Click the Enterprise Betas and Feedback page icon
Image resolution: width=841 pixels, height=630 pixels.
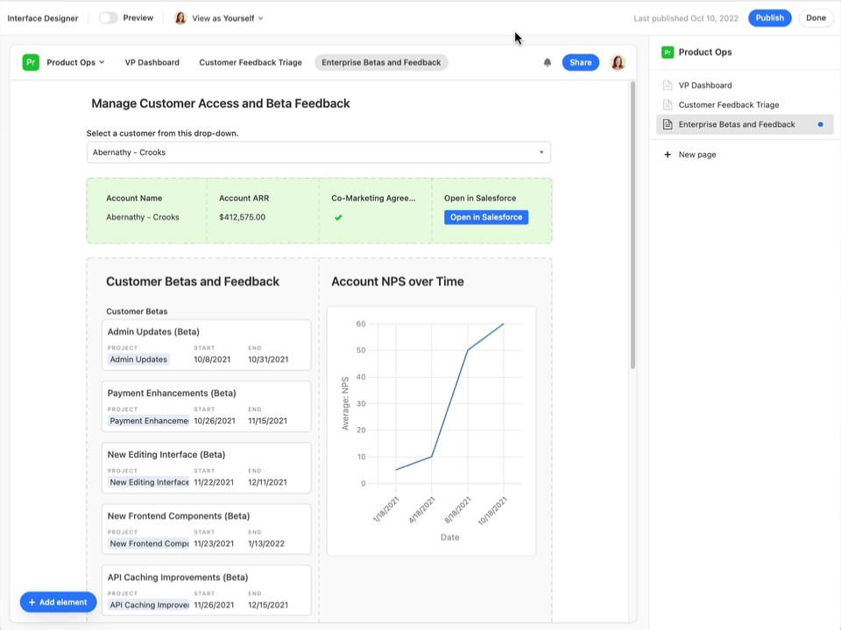tap(668, 124)
